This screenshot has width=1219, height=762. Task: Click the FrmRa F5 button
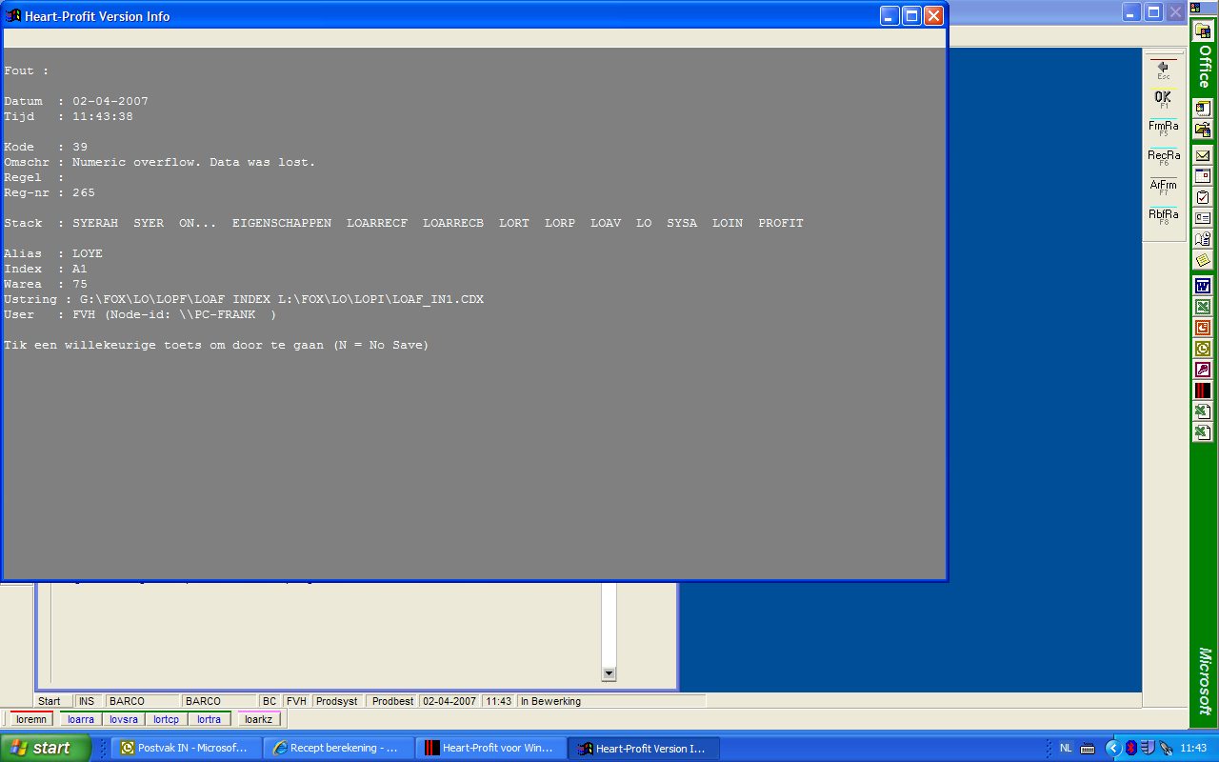point(1163,129)
